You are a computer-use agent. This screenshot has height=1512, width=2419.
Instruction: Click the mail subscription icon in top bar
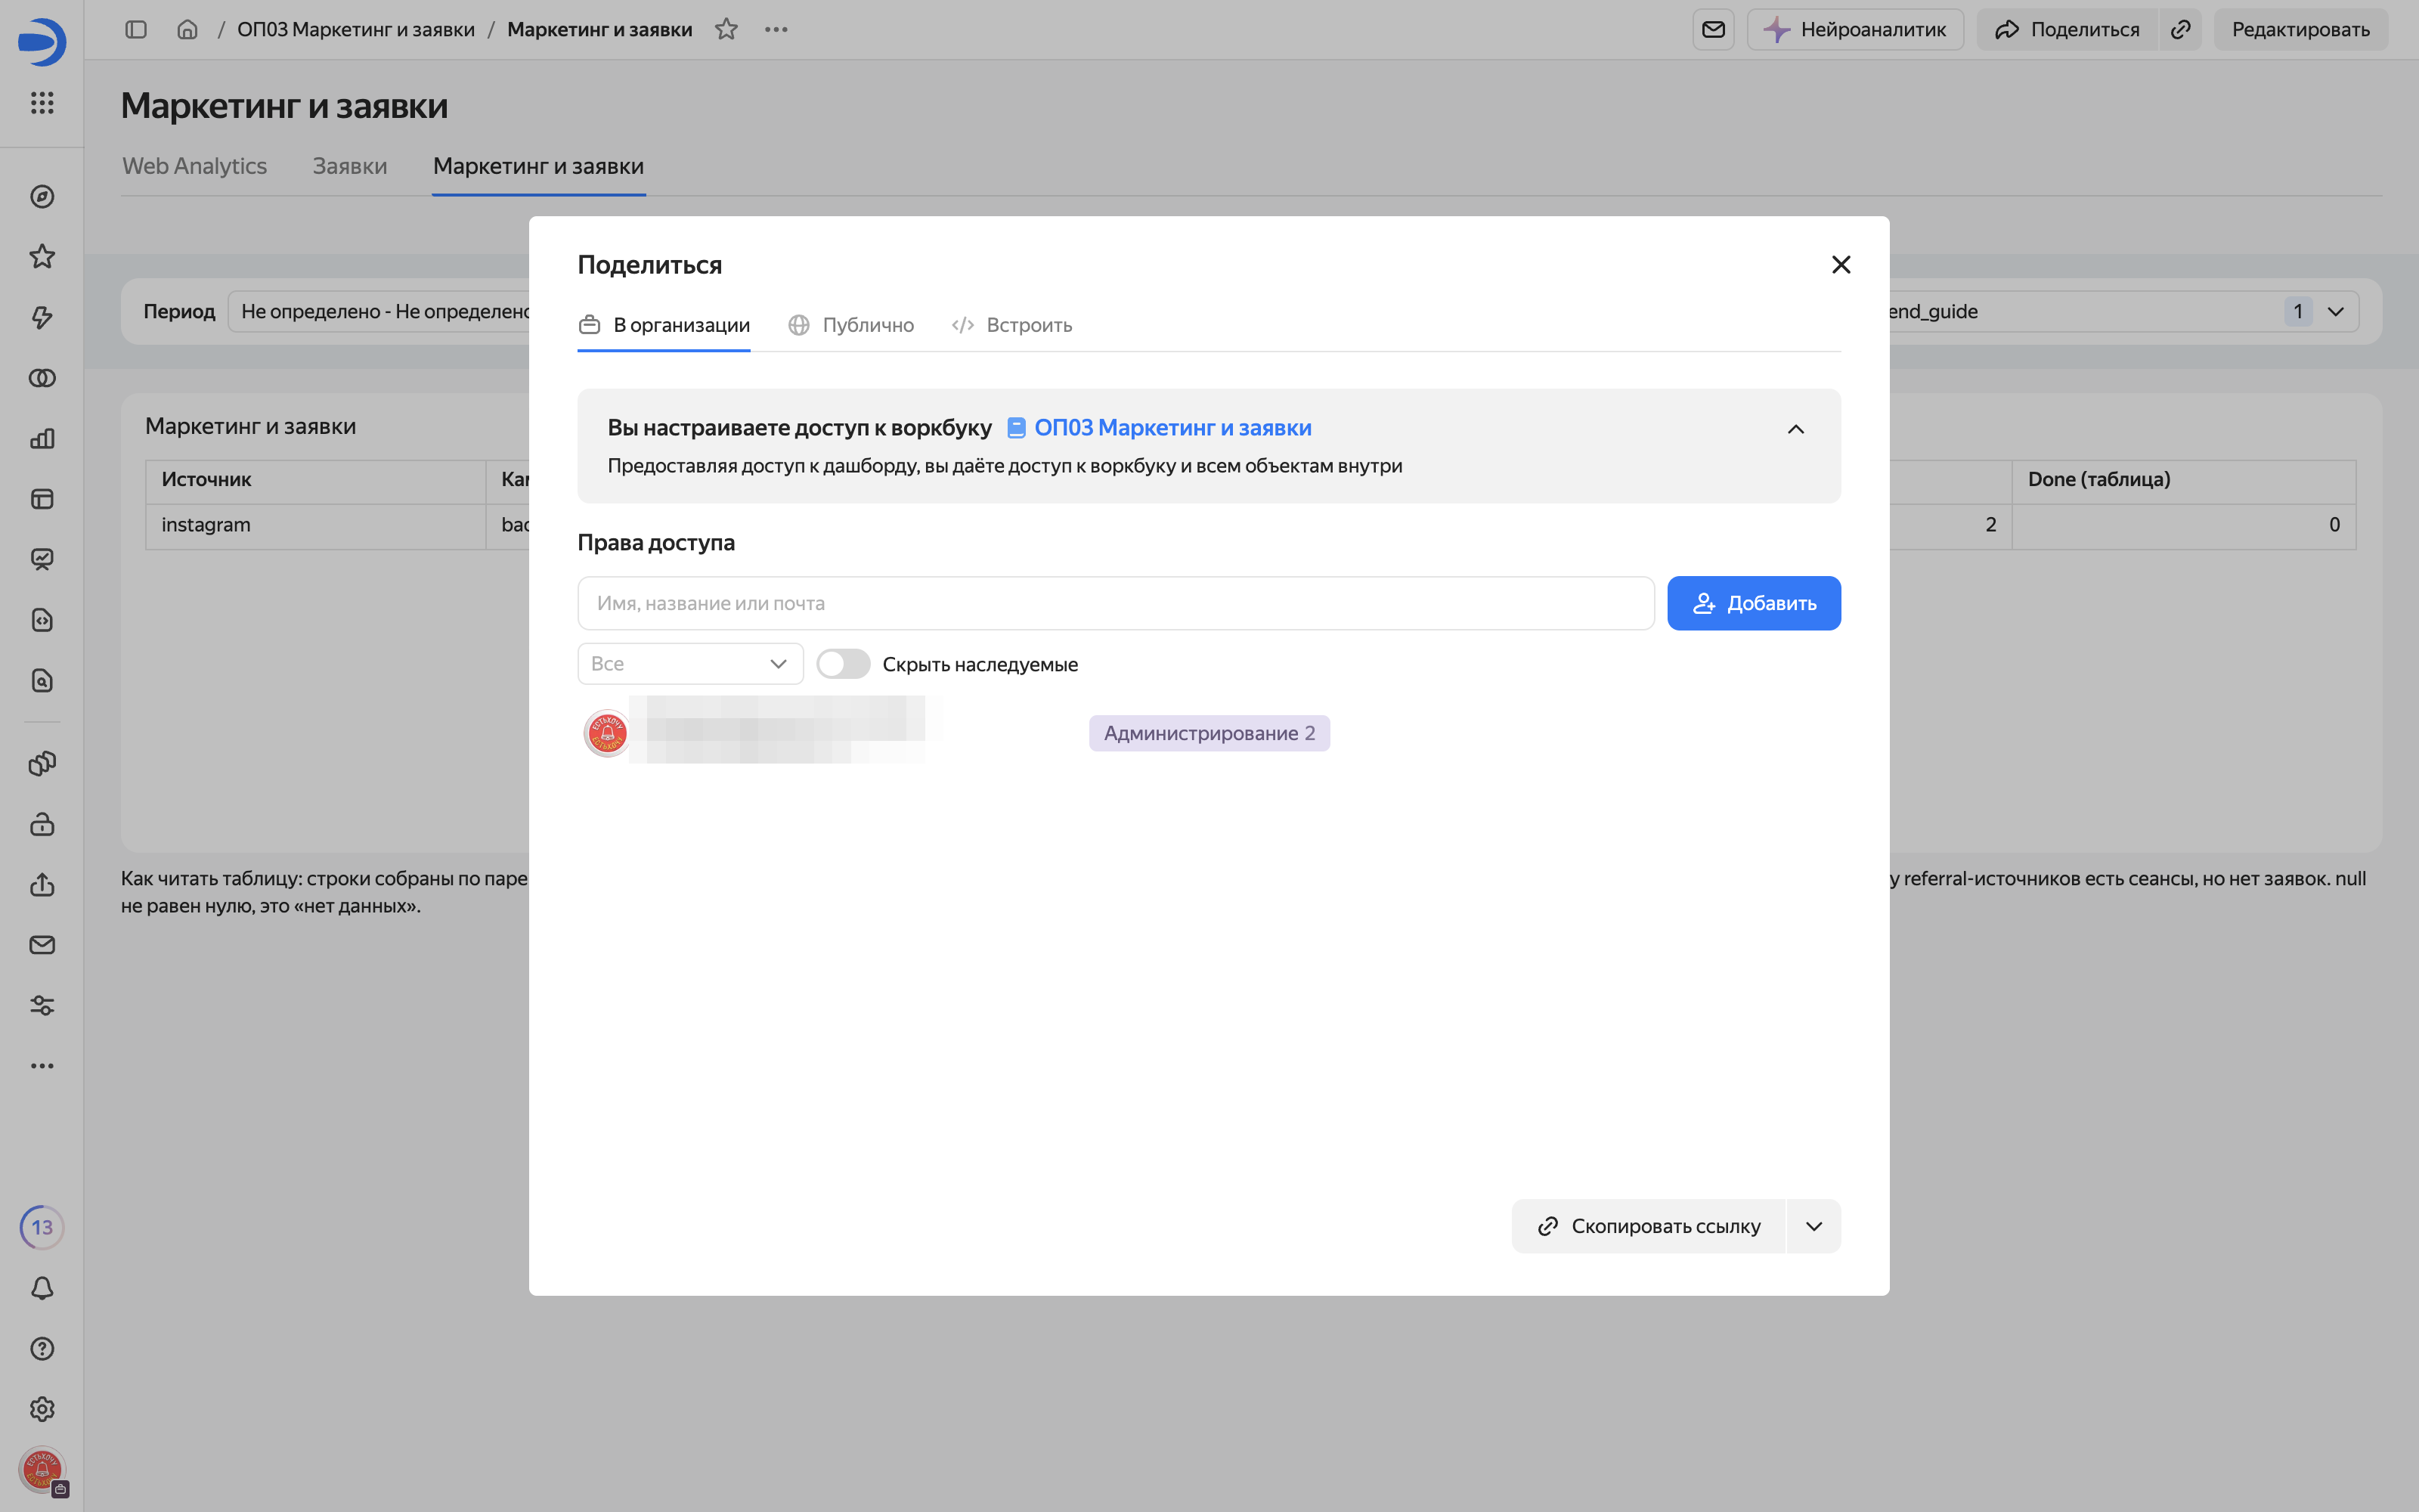click(1713, 29)
